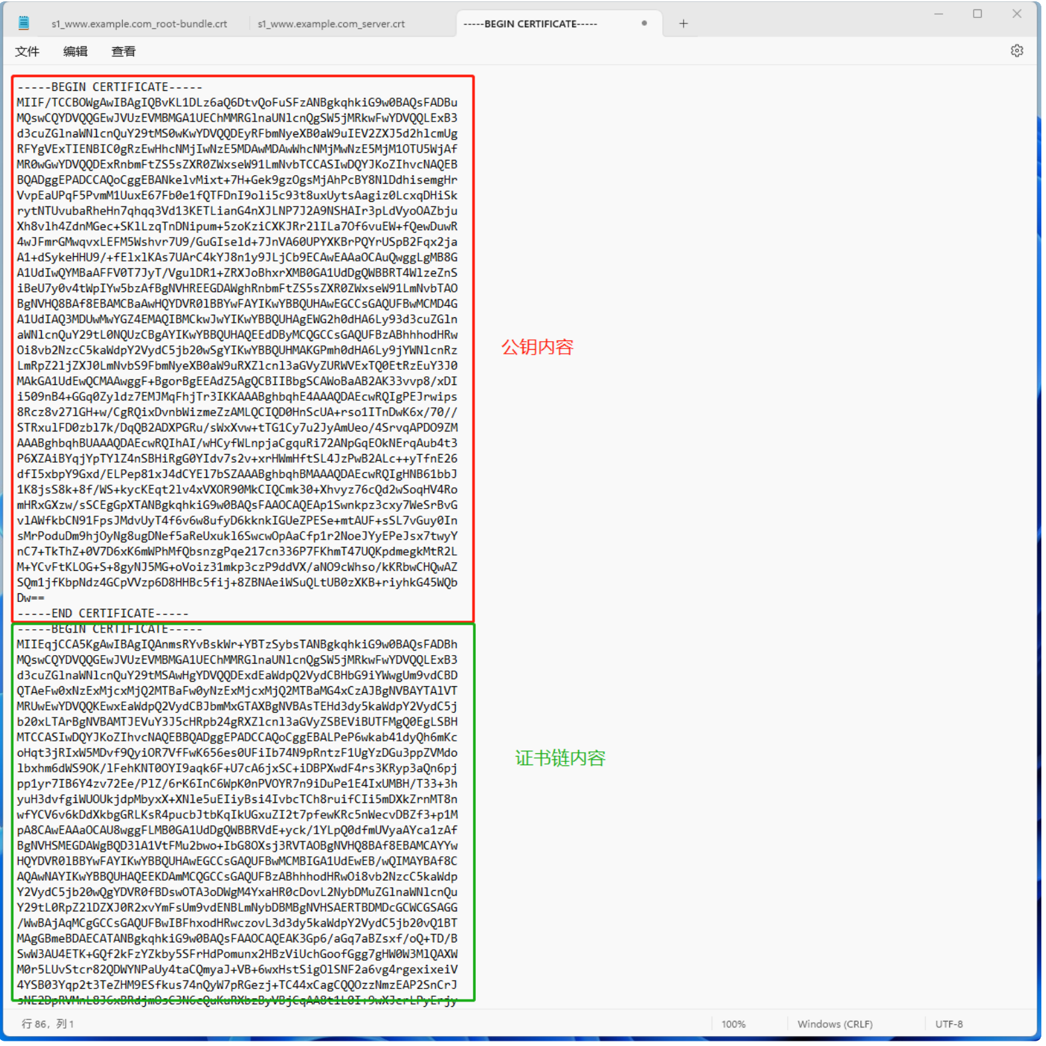Screen dimensions: 1046x1046
Task: Place cursor on the Dw== line
Action: click(x=31, y=598)
